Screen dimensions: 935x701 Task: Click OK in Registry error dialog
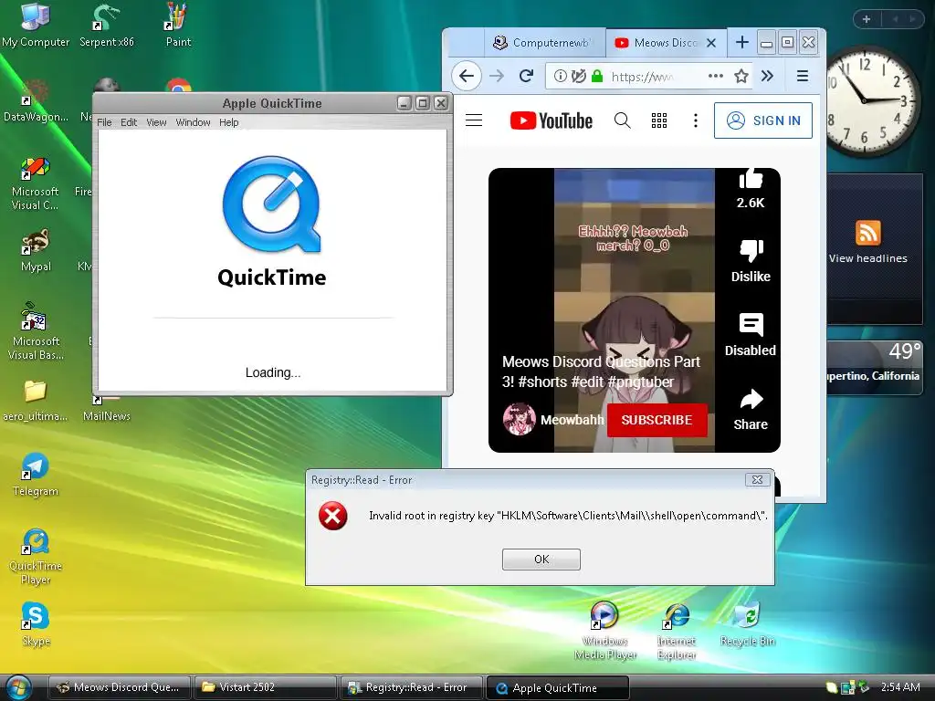pyautogui.click(x=541, y=560)
